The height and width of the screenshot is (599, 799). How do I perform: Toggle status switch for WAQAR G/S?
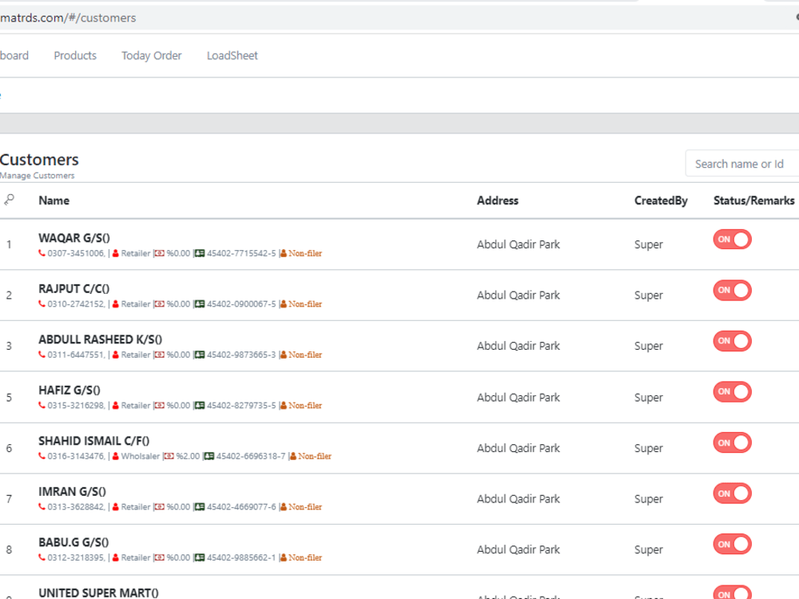(732, 240)
